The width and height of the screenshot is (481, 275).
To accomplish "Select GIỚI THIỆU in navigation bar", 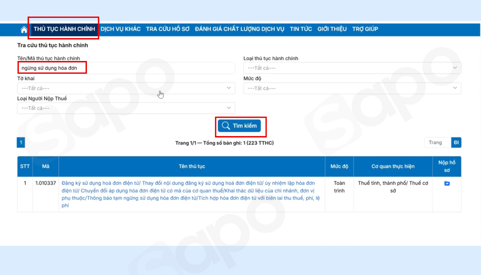I will (332, 29).
